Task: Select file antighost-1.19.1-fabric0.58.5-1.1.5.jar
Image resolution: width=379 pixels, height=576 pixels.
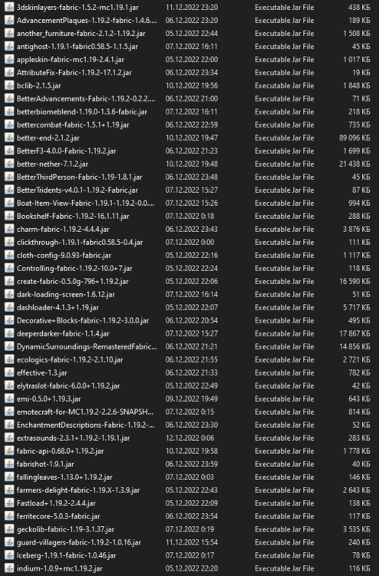Action: tap(77, 47)
